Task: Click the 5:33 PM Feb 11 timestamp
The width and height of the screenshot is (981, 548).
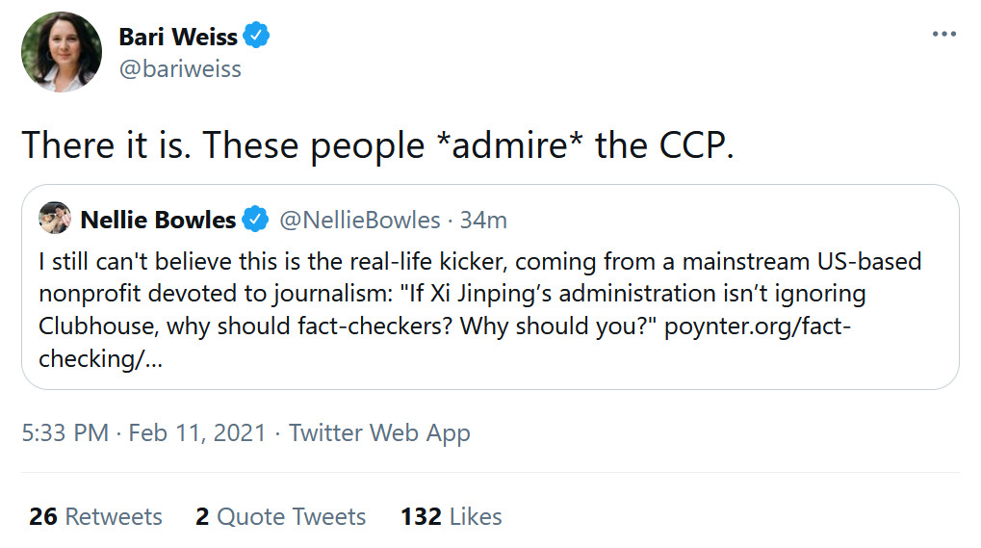Action: pyautogui.click(x=142, y=432)
